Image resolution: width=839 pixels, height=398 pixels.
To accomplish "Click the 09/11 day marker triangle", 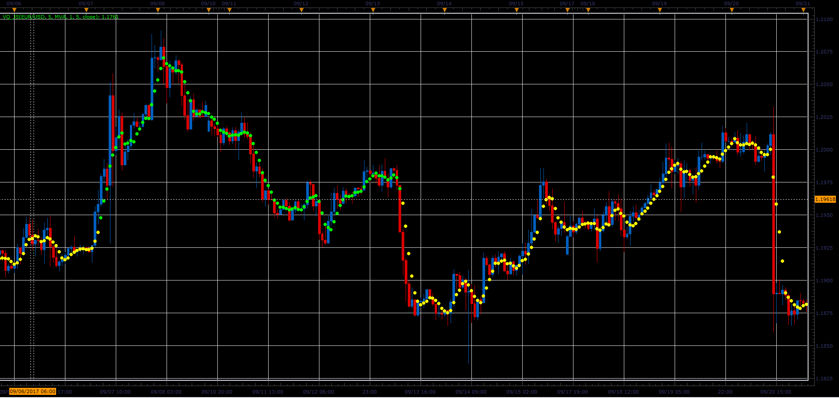I will pyautogui.click(x=229, y=10).
